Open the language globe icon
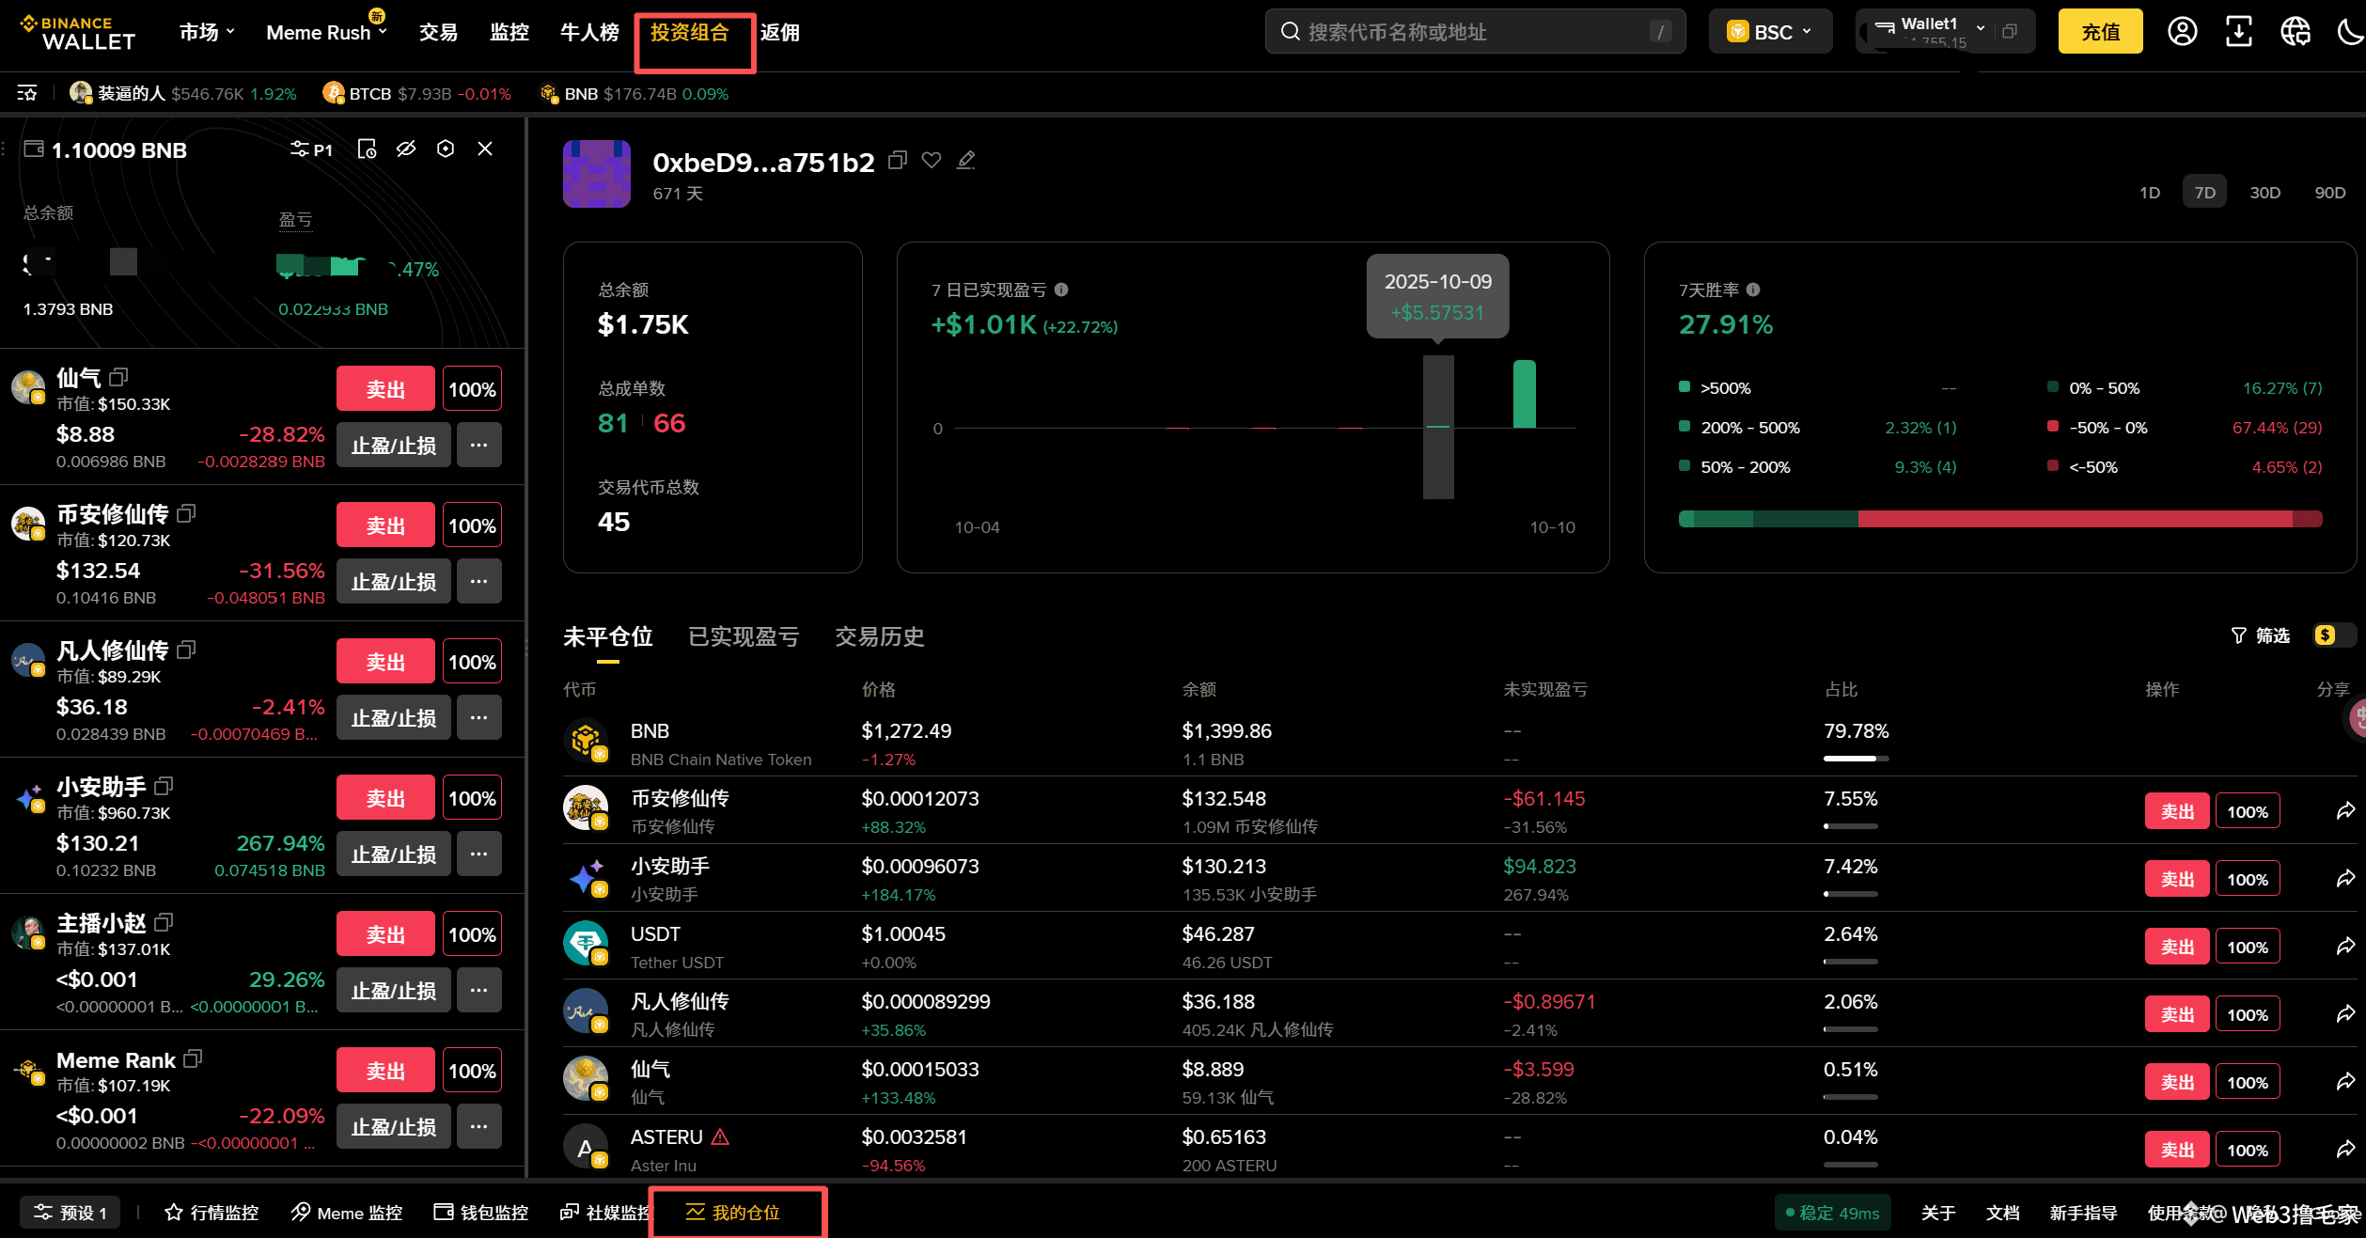The width and height of the screenshot is (2366, 1238). pyautogui.click(x=2295, y=32)
